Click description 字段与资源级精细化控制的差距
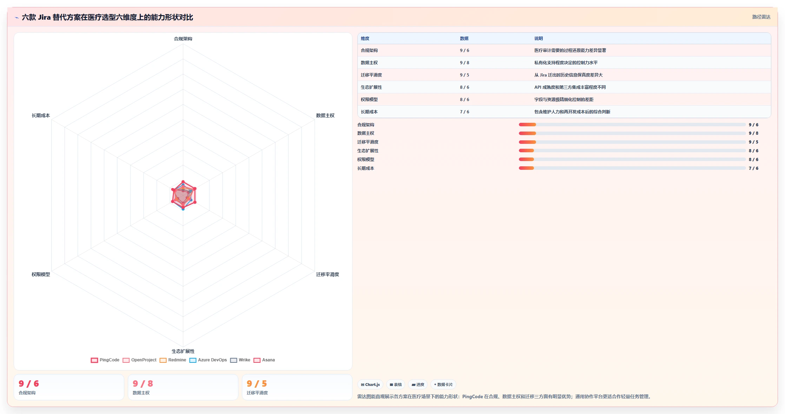The image size is (785, 414). pyautogui.click(x=564, y=100)
